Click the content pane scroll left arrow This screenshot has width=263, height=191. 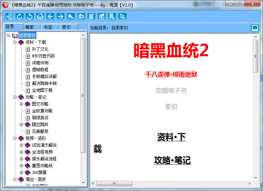click(93, 183)
